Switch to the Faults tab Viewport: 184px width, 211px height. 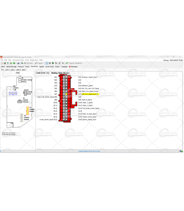click(x=27, y=67)
